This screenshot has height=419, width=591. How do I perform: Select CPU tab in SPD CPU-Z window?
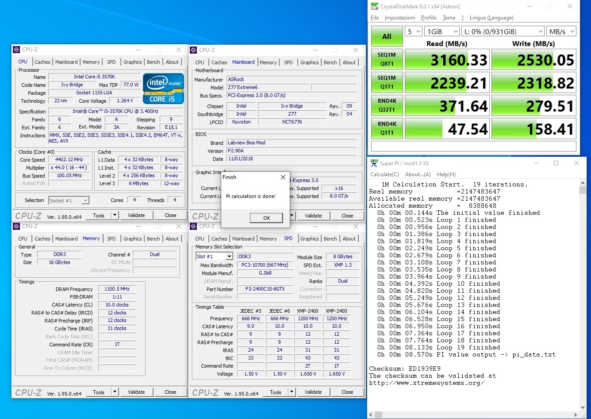200,239
